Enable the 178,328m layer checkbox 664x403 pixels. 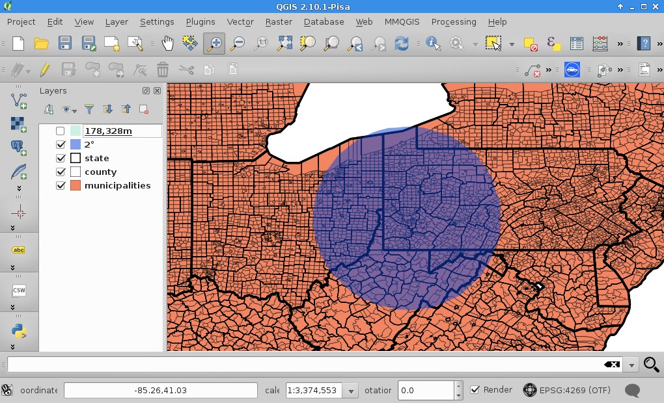pyautogui.click(x=61, y=131)
